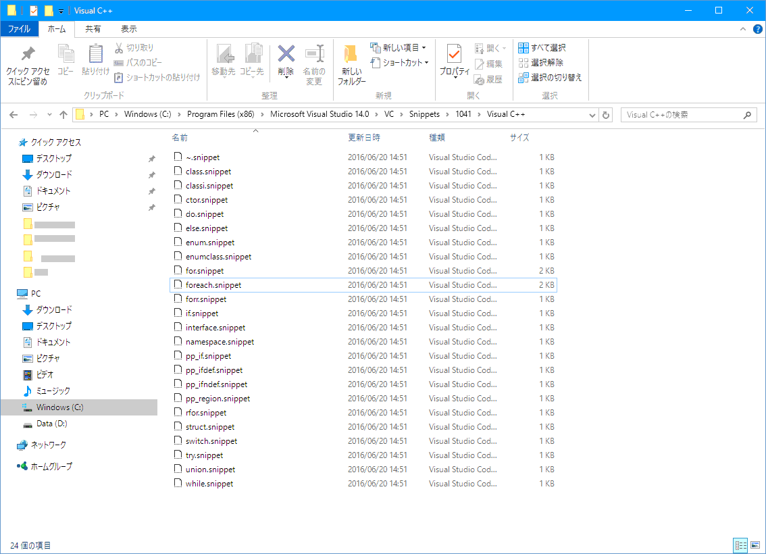Viewport: 766px width, 554px height.
Task: Click すべて選択 to select all
Action: pyautogui.click(x=542, y=47)
